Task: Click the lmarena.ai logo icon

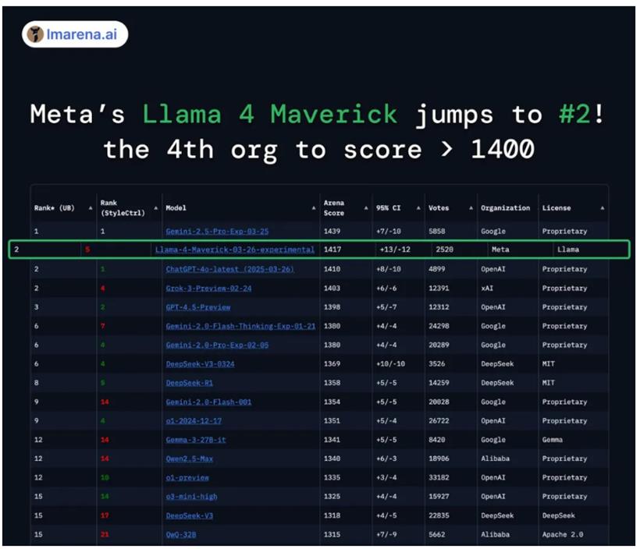Action: tap(35, 34)
